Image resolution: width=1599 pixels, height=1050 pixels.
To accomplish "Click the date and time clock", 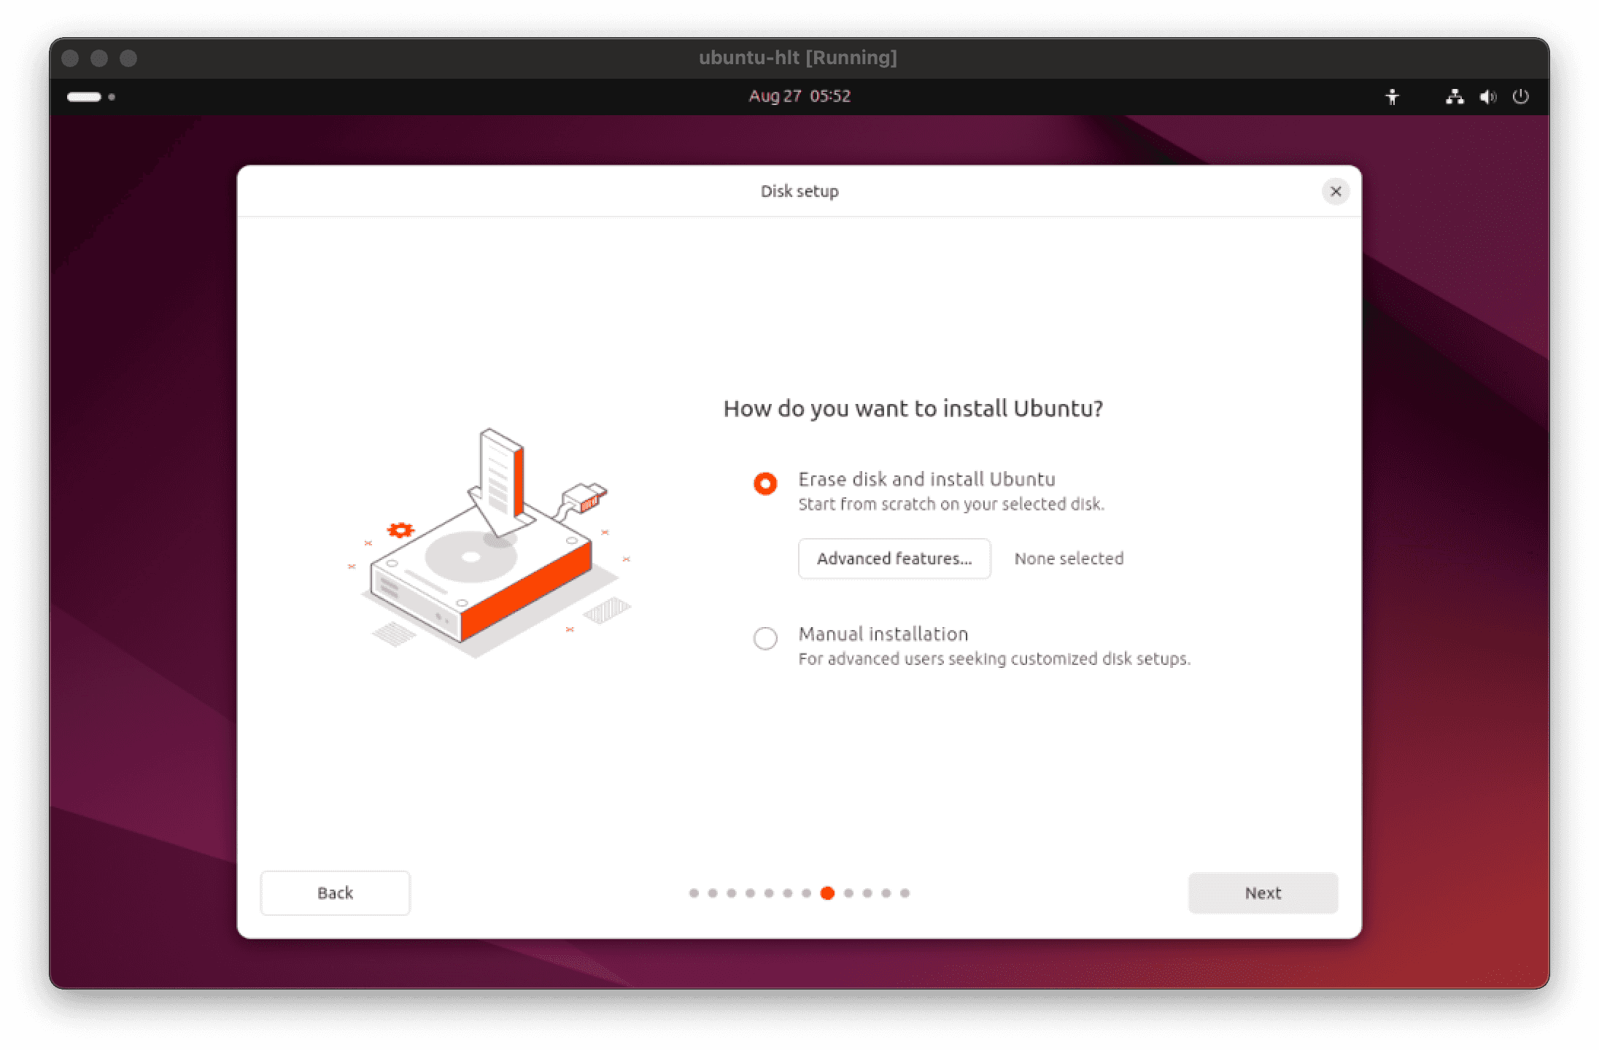I will 799,96.
